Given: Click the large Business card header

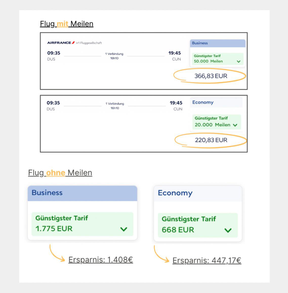Looking at the screenshot, I should click(x=82, y=193).
